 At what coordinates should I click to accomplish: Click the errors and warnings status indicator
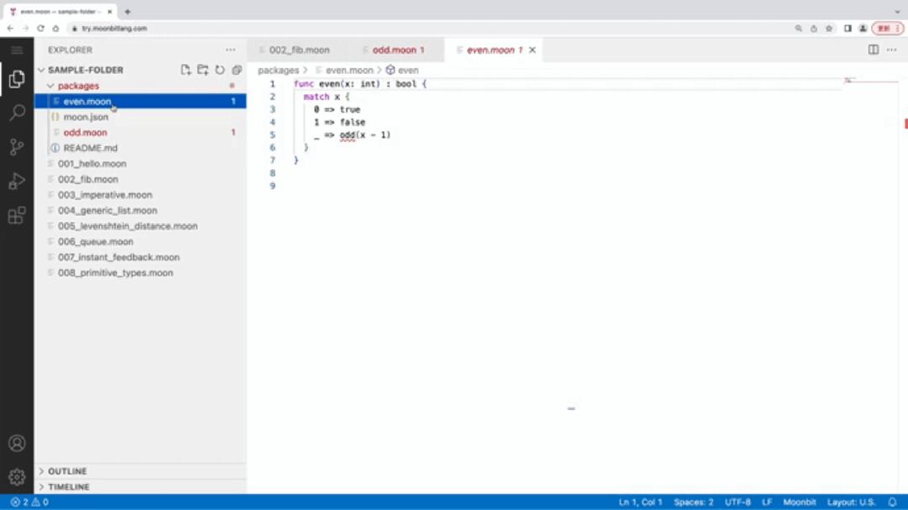click(29, 502)
